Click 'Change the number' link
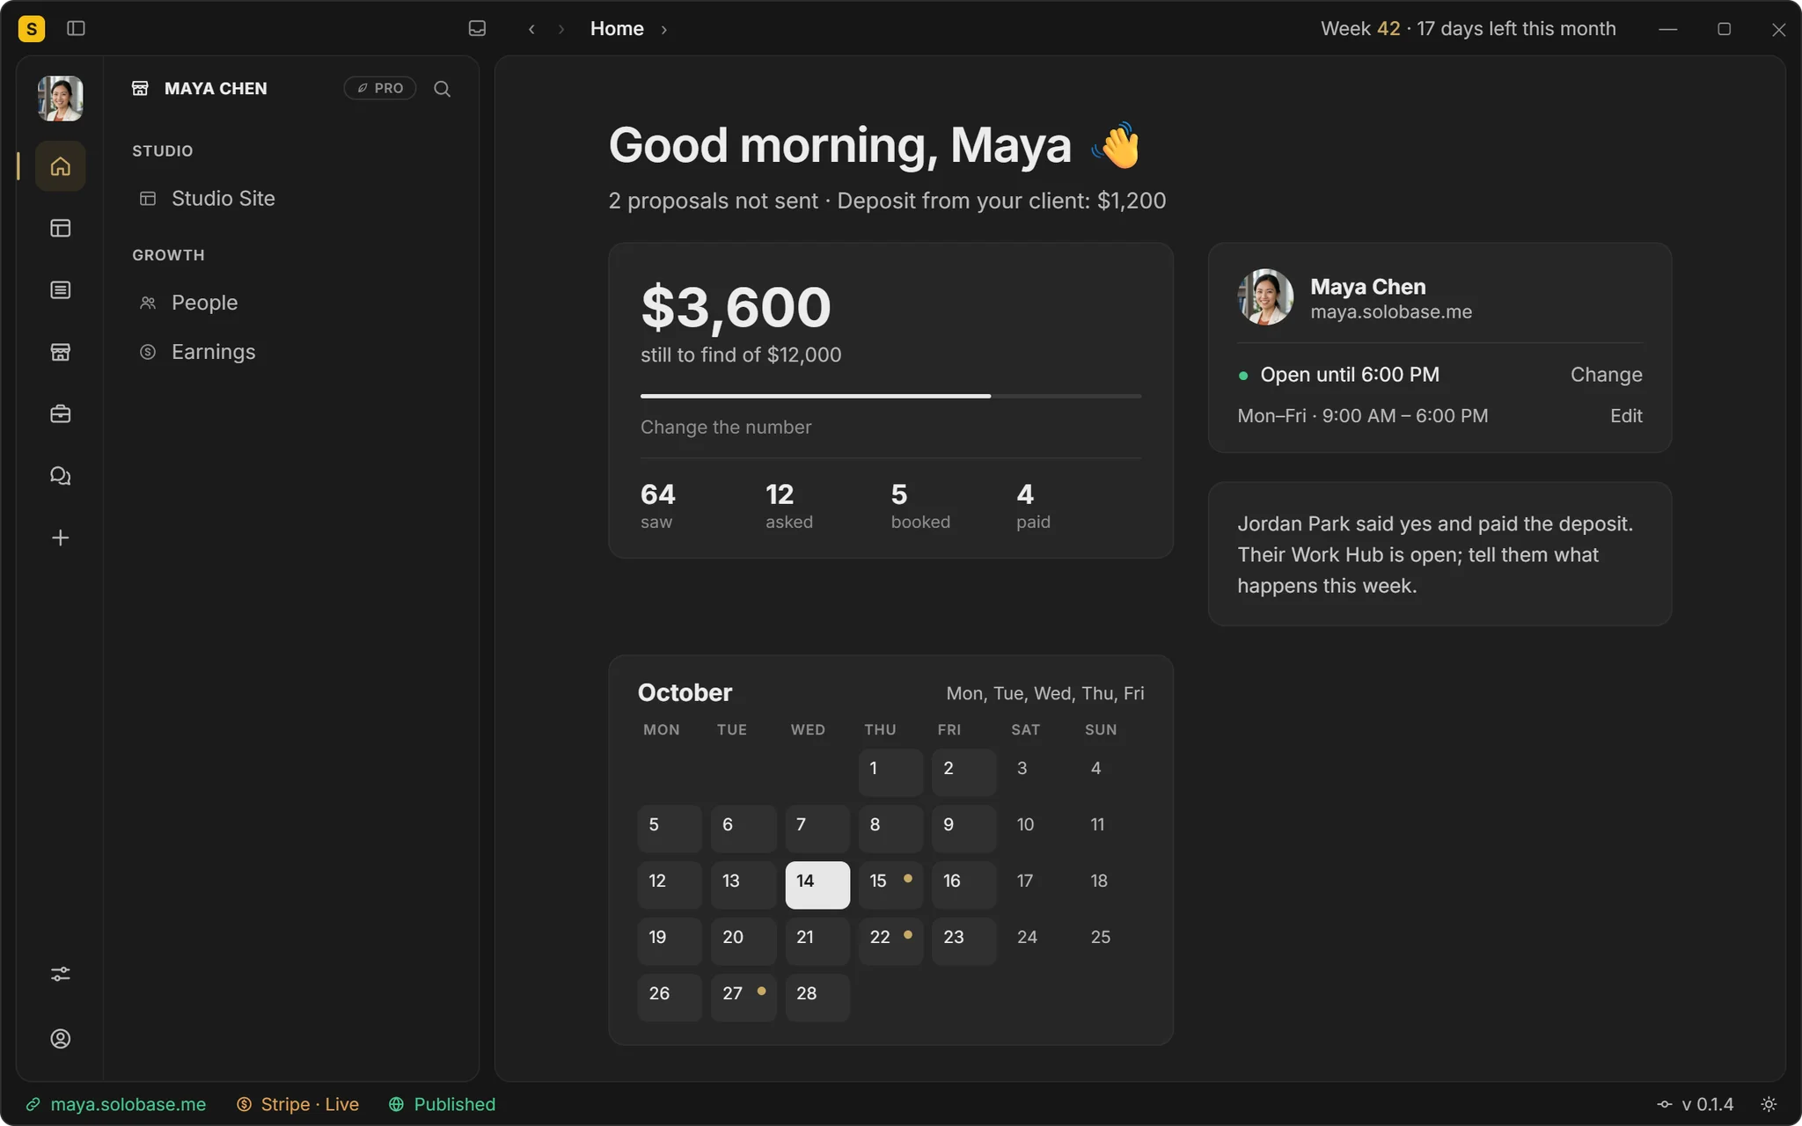 point(726,427)
